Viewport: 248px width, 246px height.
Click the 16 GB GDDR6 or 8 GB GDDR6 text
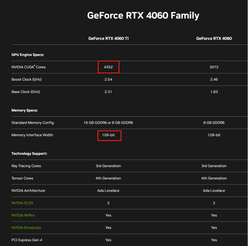(108, 123)
